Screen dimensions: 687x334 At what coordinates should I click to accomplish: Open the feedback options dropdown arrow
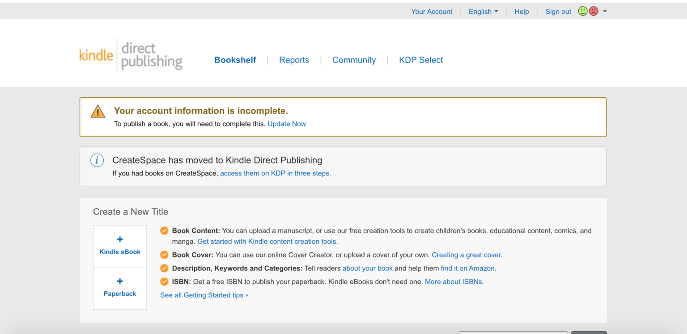(605, 11)
